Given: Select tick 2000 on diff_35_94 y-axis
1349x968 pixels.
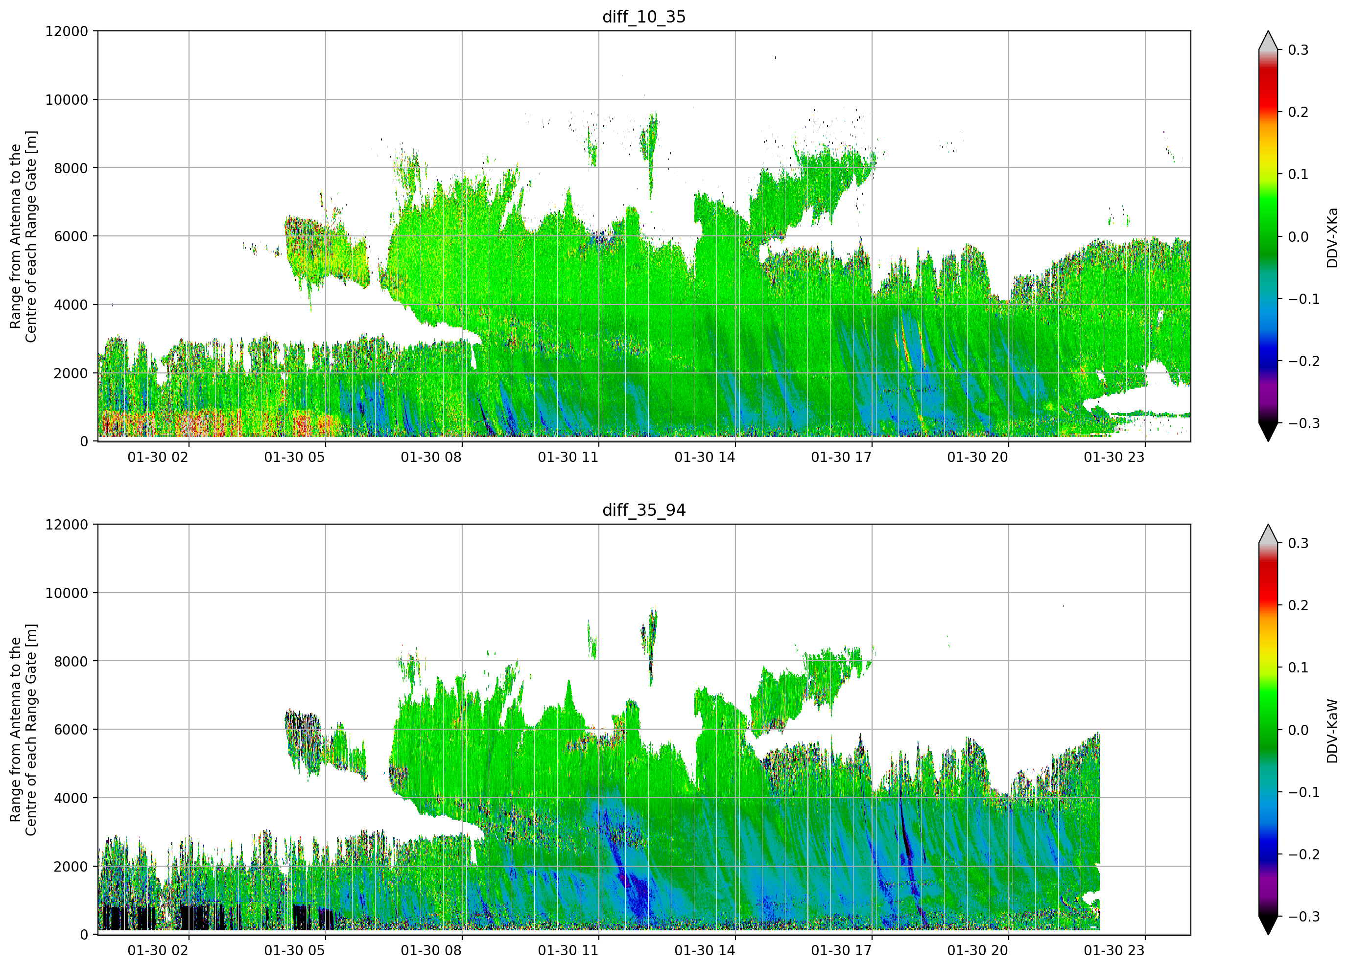Looking at the screenshot, I should coord(71,866).
